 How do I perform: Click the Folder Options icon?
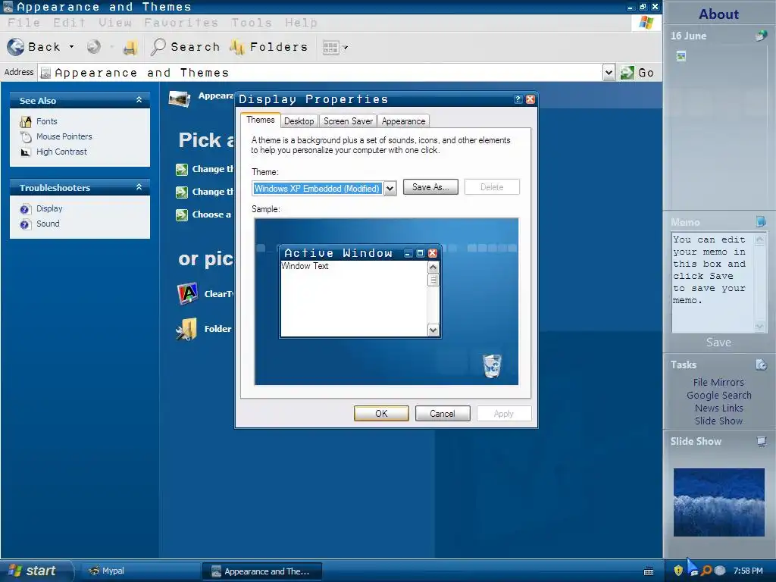[x=186, y=329]
